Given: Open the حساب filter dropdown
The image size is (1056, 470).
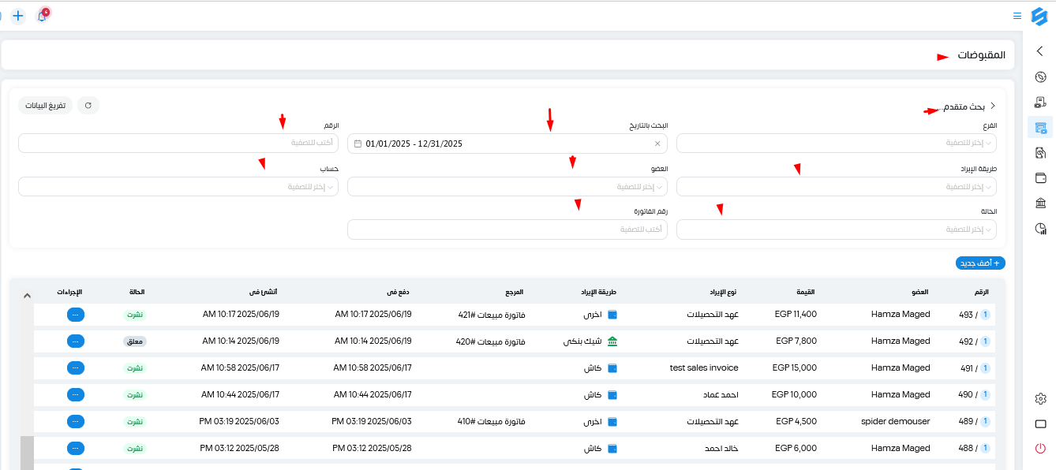Looking at the screenshot, I should pyautogui.click(x=178, y=187).
